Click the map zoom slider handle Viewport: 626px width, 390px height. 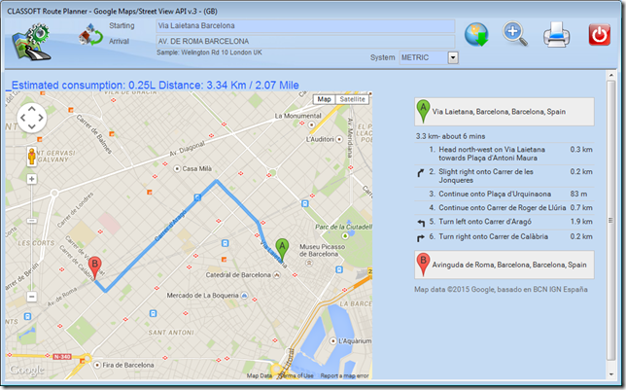tap(32, 221)
